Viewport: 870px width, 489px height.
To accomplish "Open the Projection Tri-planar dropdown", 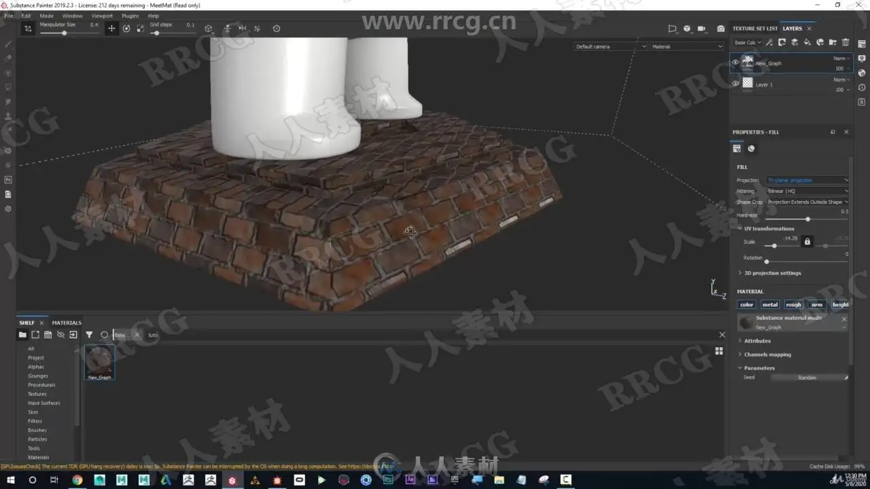I will point(807,180).
